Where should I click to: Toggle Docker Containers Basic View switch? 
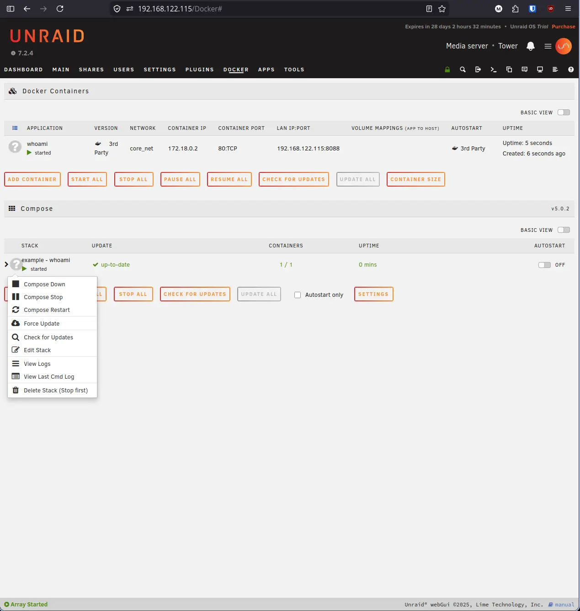[564, 113]
